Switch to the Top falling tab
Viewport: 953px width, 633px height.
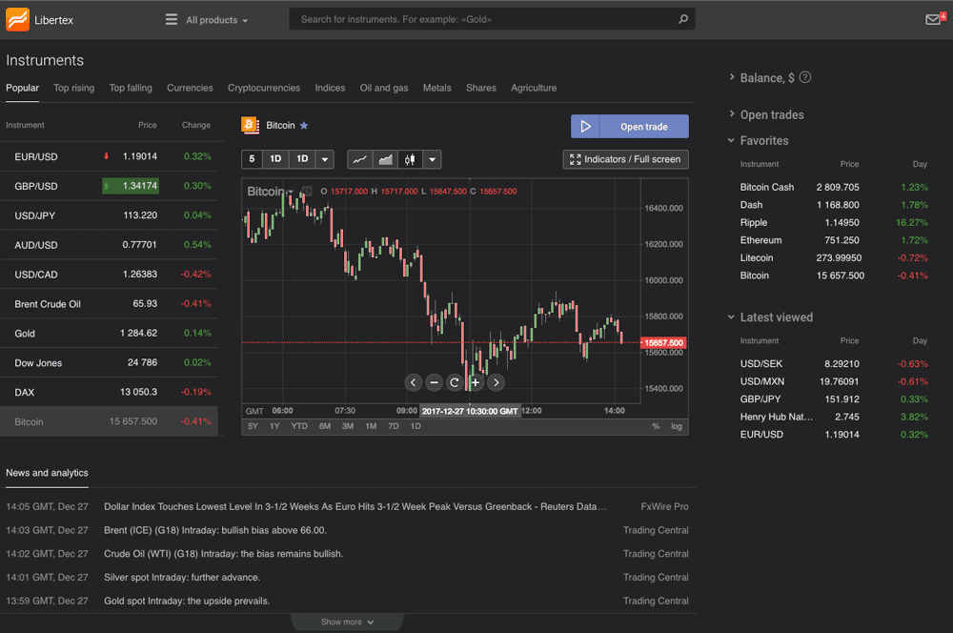coord(131,88)
